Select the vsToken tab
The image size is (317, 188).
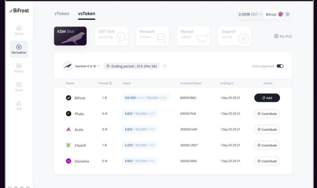pos(86,13)
